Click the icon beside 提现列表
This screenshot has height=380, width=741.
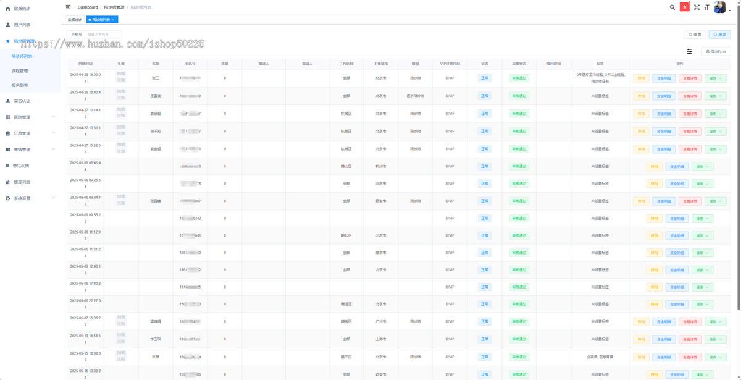tap(7, 182)
